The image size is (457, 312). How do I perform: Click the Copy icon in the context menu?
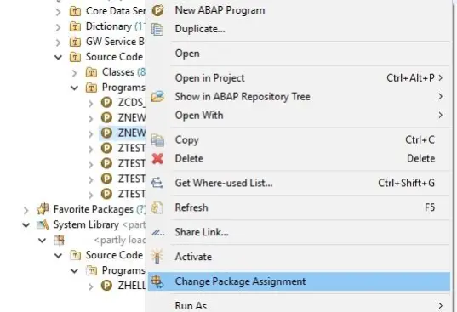[157, 140]
